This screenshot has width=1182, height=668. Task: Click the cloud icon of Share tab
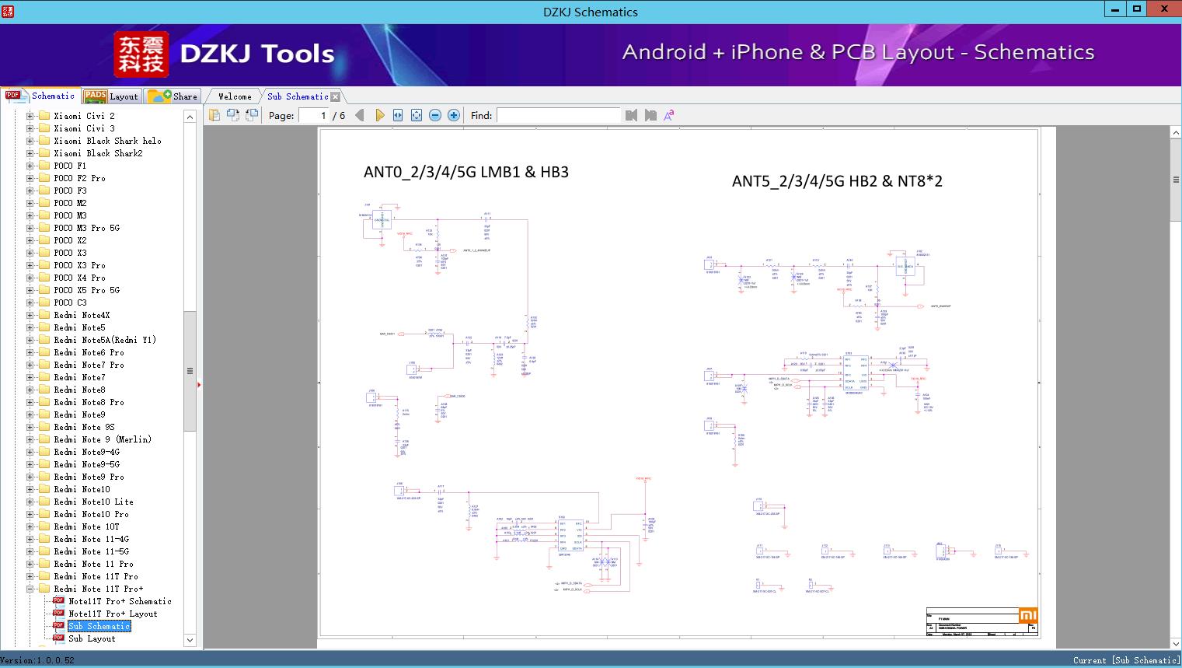[x=159, y=96]
